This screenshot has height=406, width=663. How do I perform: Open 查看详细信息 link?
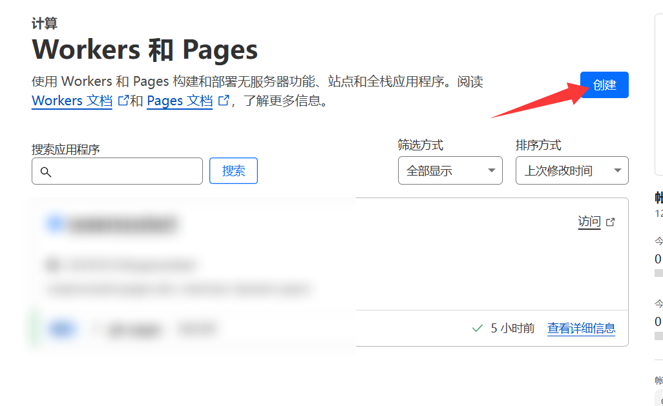pos(582,329)
